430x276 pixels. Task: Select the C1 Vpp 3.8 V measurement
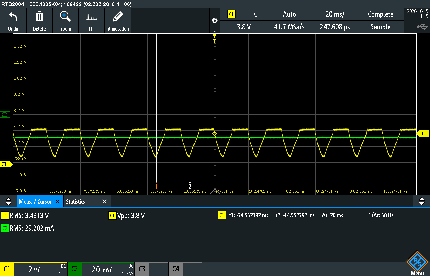pyautogui.click(x=127, y=216)
